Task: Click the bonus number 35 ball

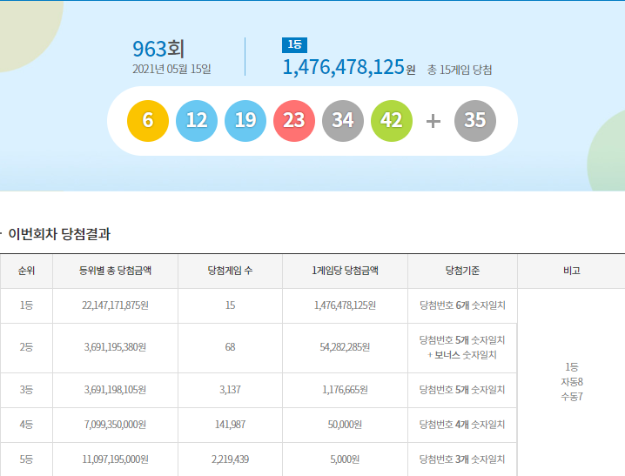Action: 475,121
